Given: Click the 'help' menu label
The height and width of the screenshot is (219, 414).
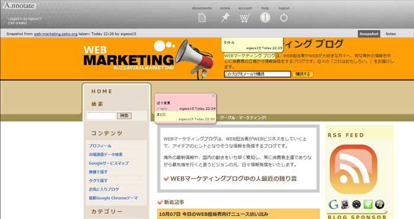Looking at the screenshot, I should pyautogui.click(x=265, y=8).
